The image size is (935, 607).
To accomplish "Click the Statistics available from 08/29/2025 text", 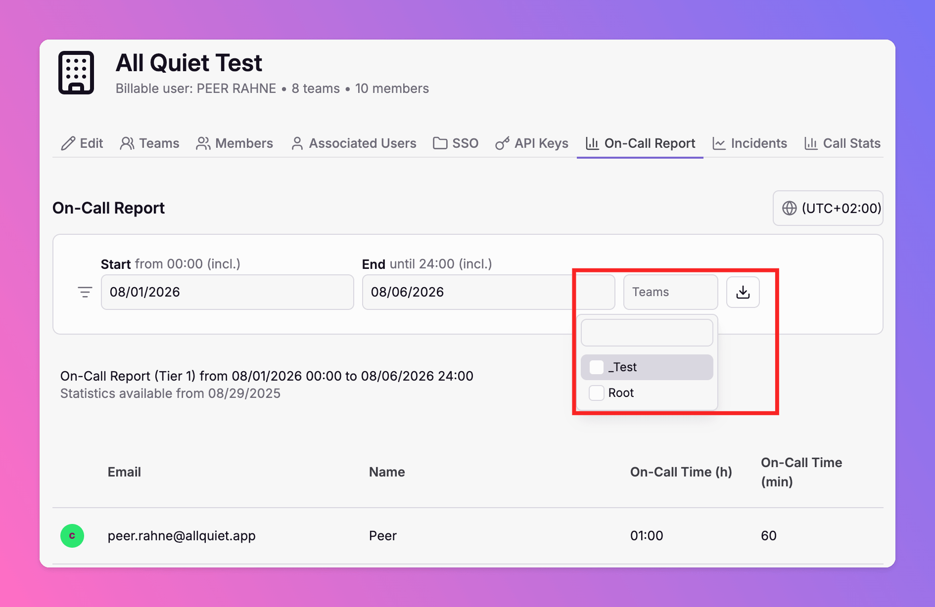I will (170, 393).
